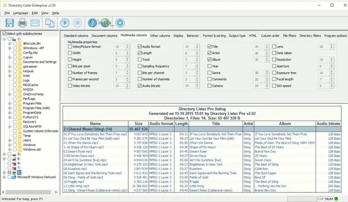The width and height of the screenshot is (348, 202).
Task: Start listing with the Play icon
Action: 65,23
